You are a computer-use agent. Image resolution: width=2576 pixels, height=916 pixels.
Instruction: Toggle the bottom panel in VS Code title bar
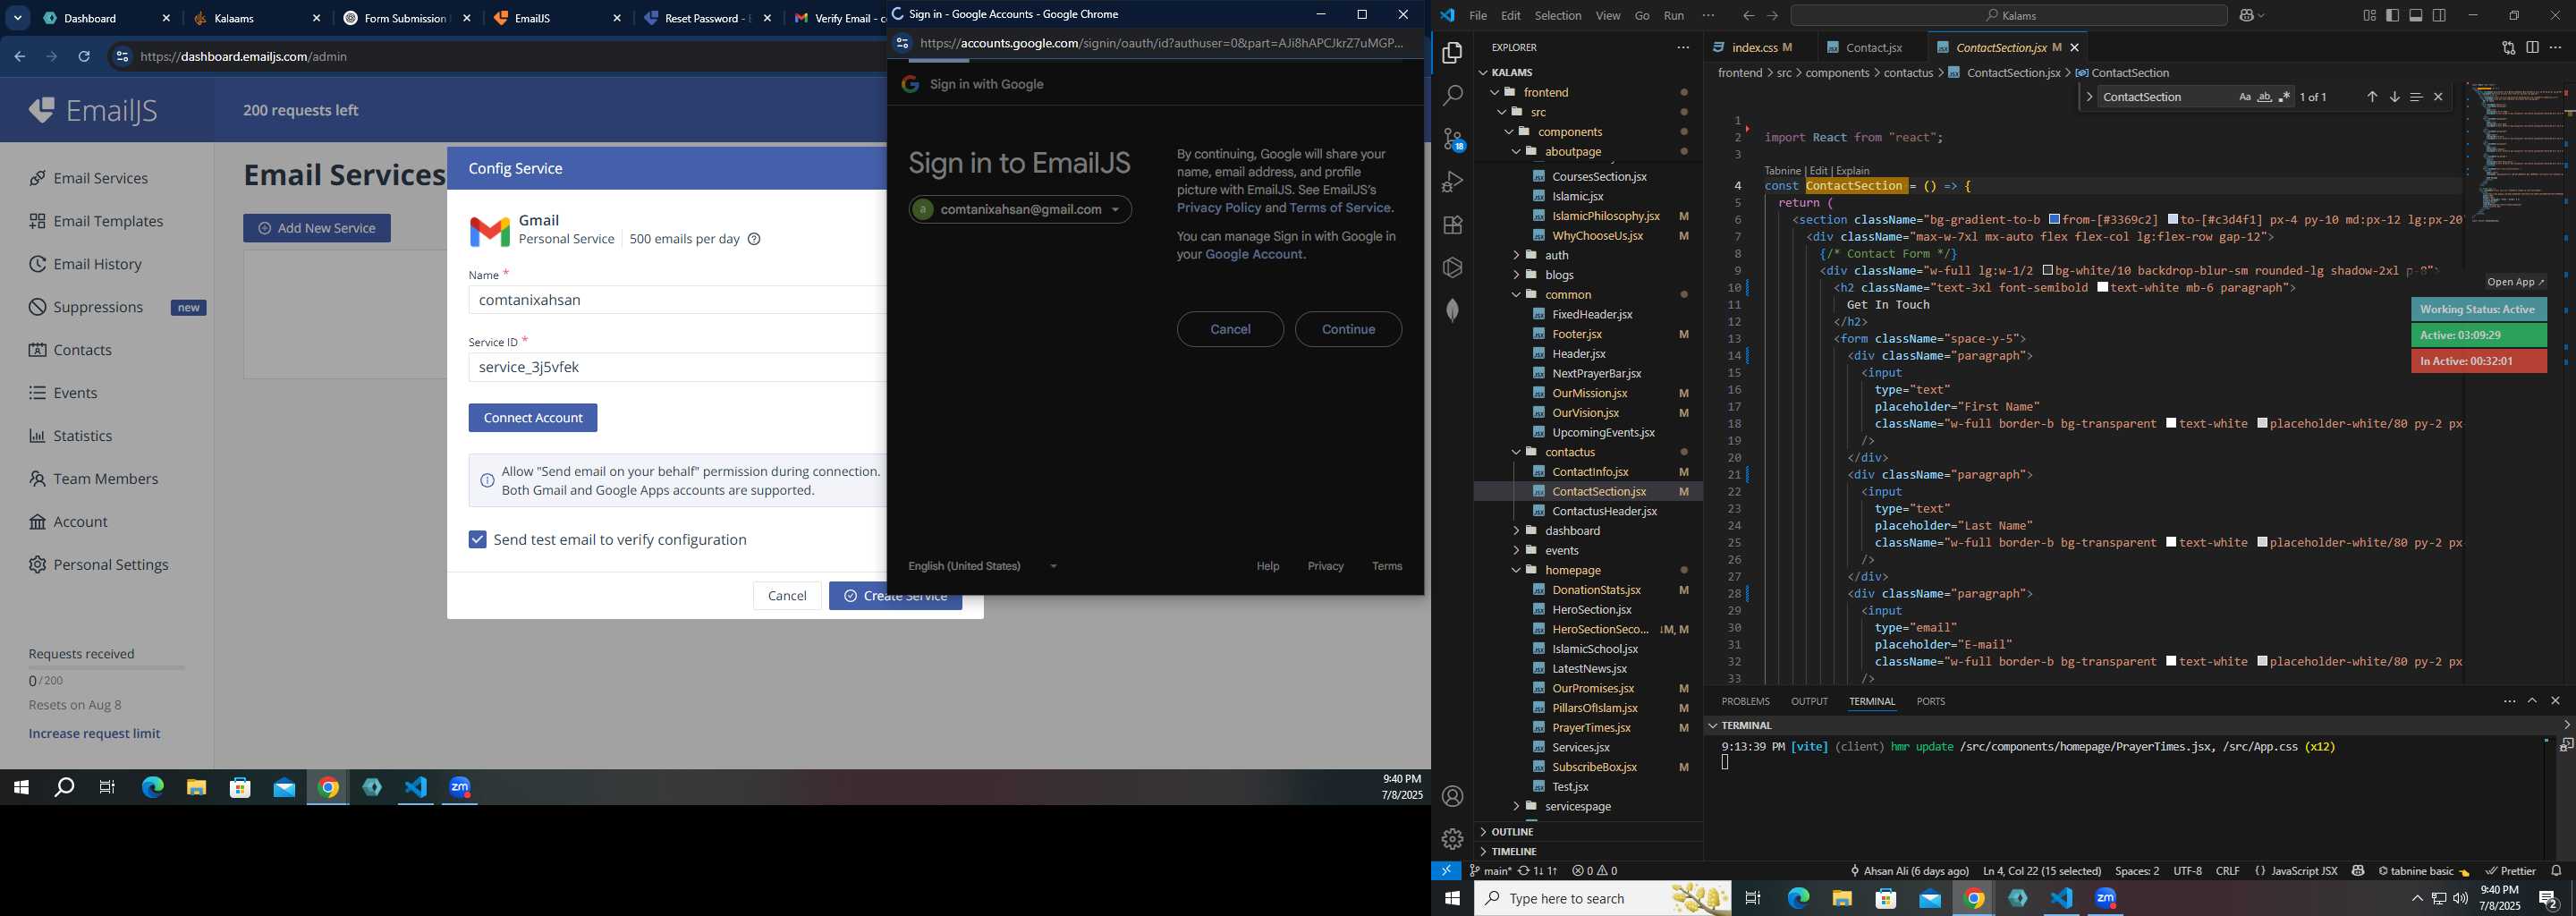pyautogui.click(x=2416, y=15)
